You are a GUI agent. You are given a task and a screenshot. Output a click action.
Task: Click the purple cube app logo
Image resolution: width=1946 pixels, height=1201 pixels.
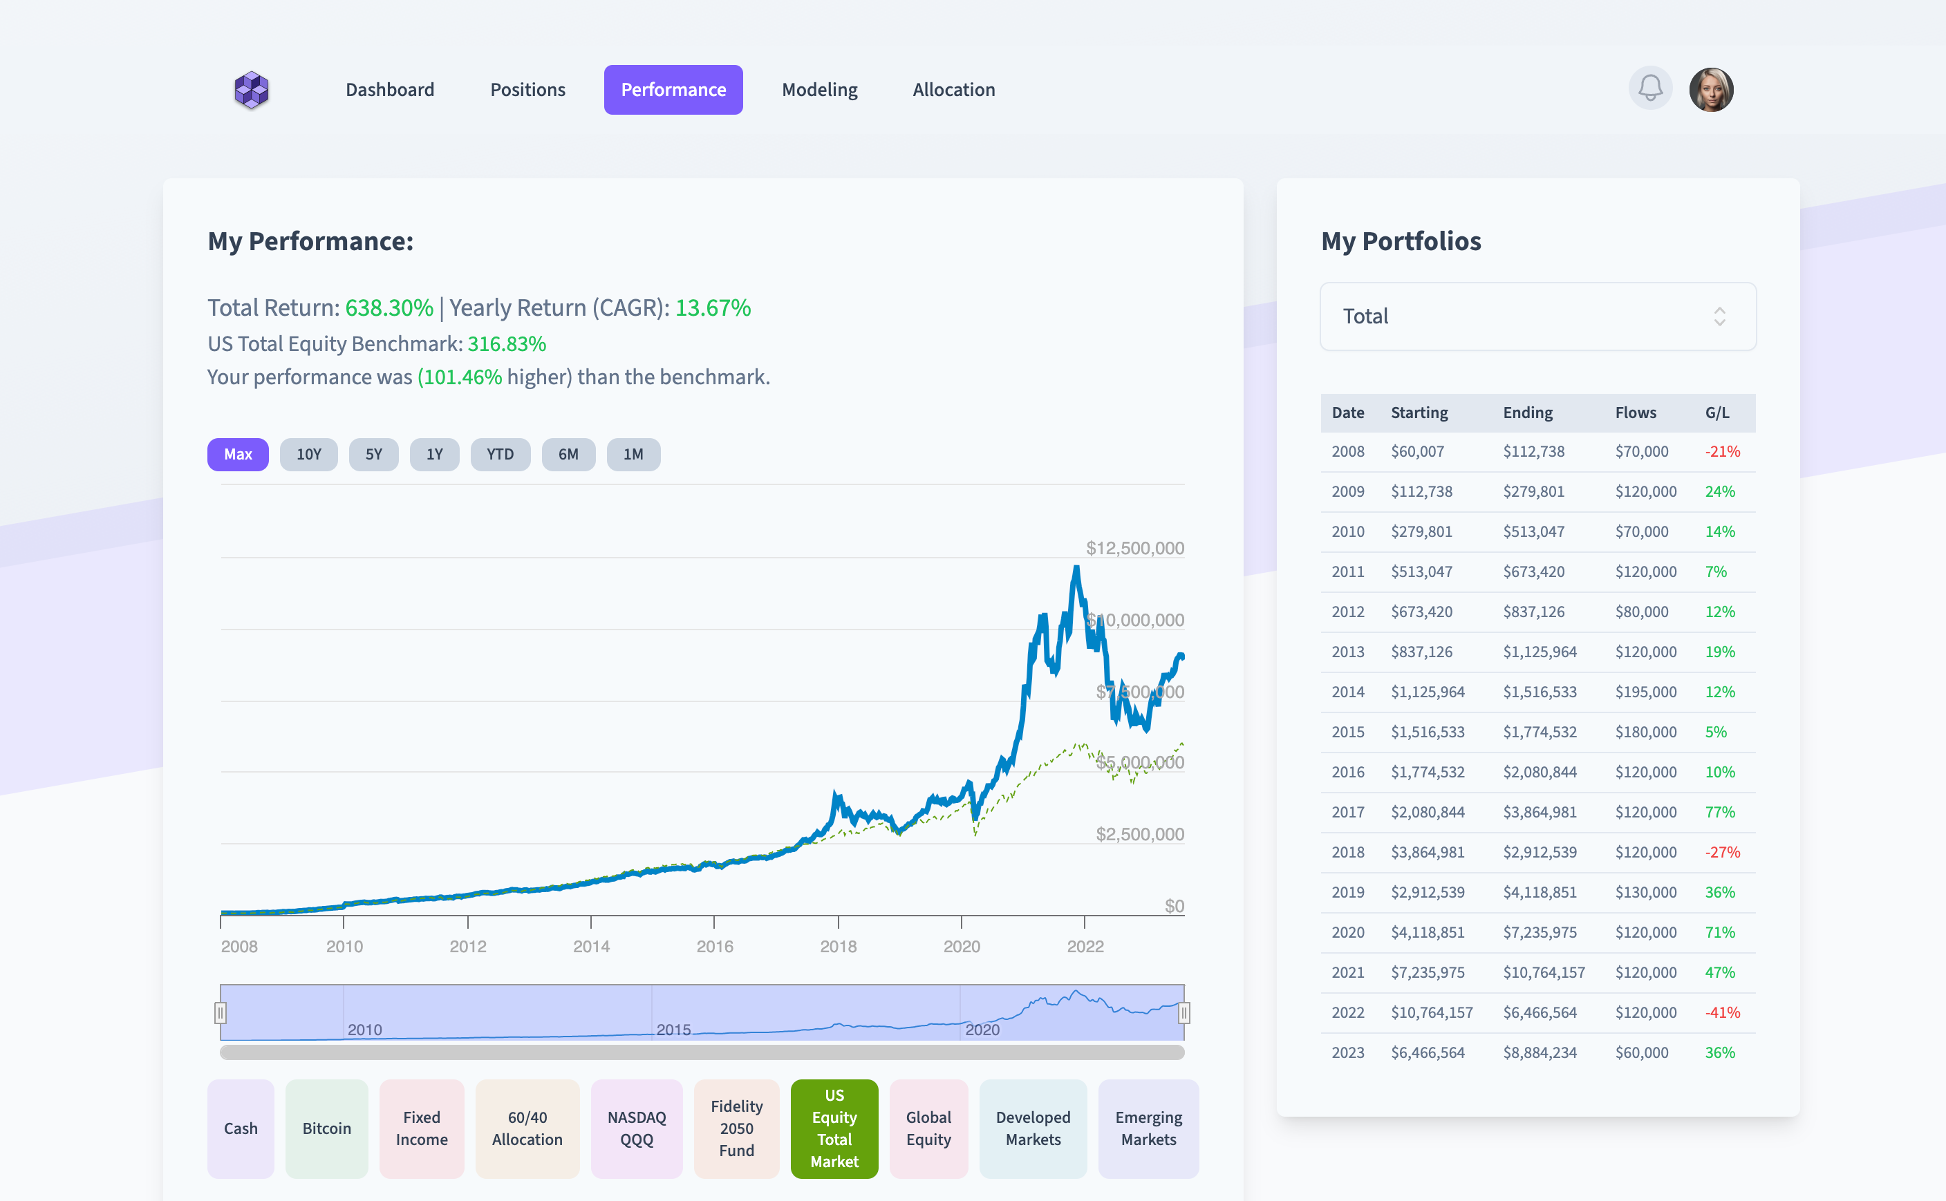(251, 90)
